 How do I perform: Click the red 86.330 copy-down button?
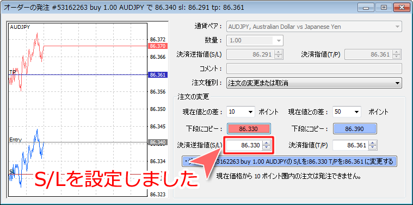[x=249, y=129]
